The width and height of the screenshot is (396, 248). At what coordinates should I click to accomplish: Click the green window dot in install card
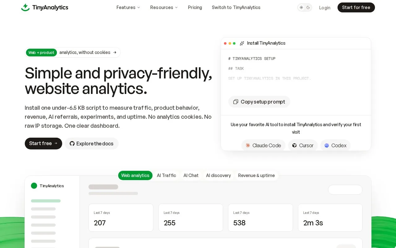click(x=234, y=43)
